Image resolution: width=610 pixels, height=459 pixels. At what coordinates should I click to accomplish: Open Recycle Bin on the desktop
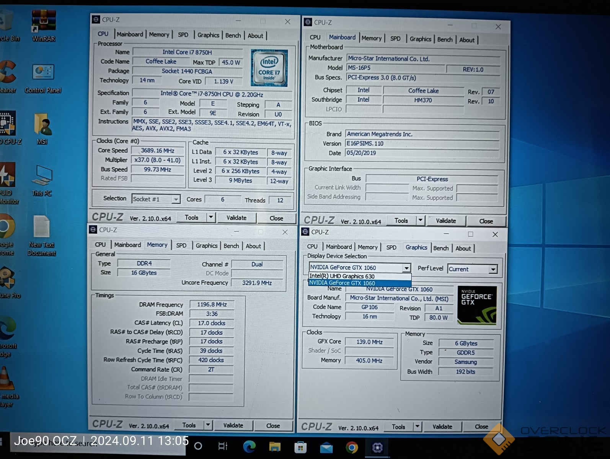(8, 25)
